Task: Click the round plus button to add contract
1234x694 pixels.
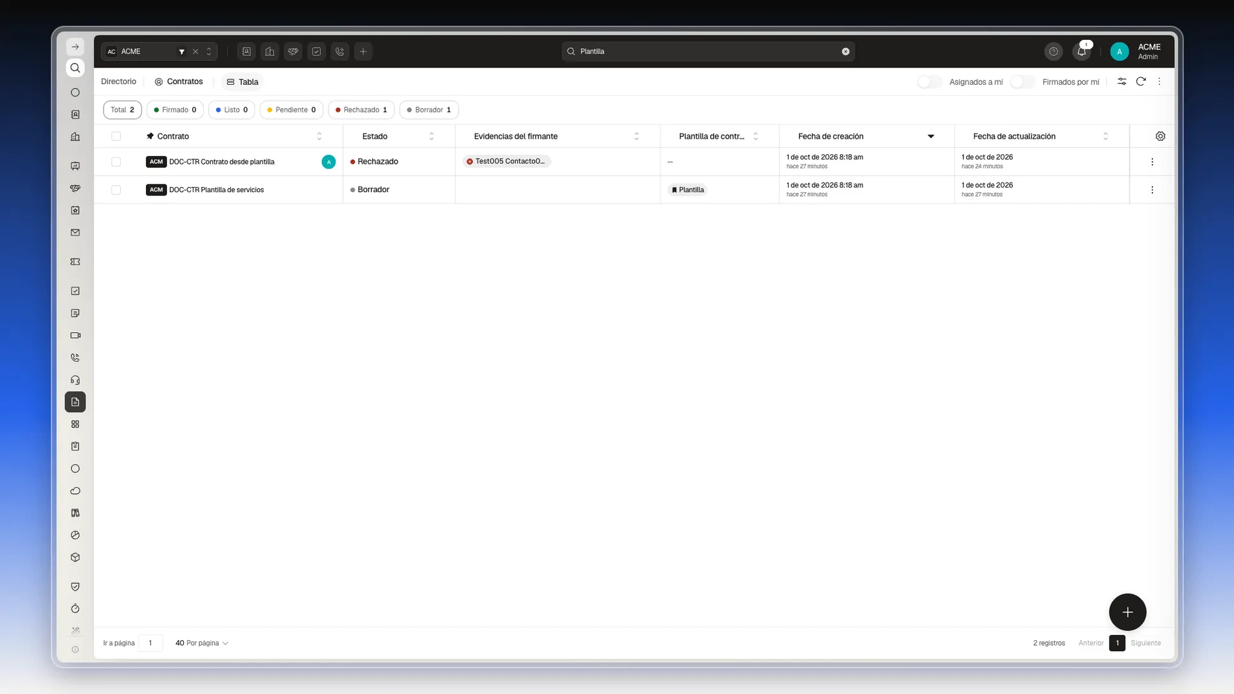Action: pos(1127,612)
